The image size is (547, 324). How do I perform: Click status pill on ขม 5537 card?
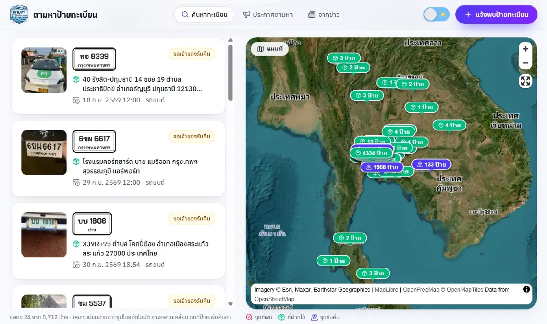coord(191,300)
